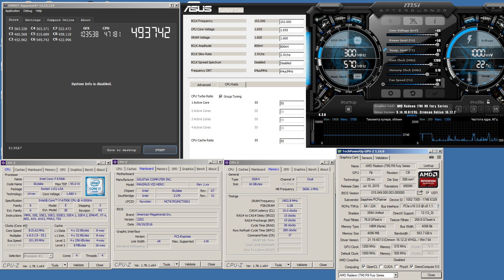The image size is (504, 280).
Task: Reset Afterburner settings with the reset arrow
Action: pos(413,93)
